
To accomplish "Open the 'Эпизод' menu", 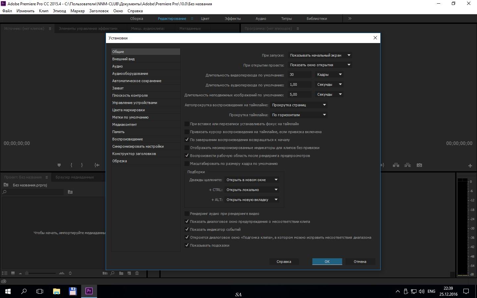I will 59,11.
